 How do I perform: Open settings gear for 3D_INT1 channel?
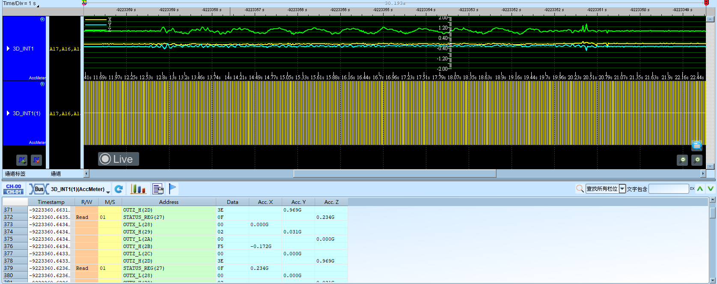[42, 19]
